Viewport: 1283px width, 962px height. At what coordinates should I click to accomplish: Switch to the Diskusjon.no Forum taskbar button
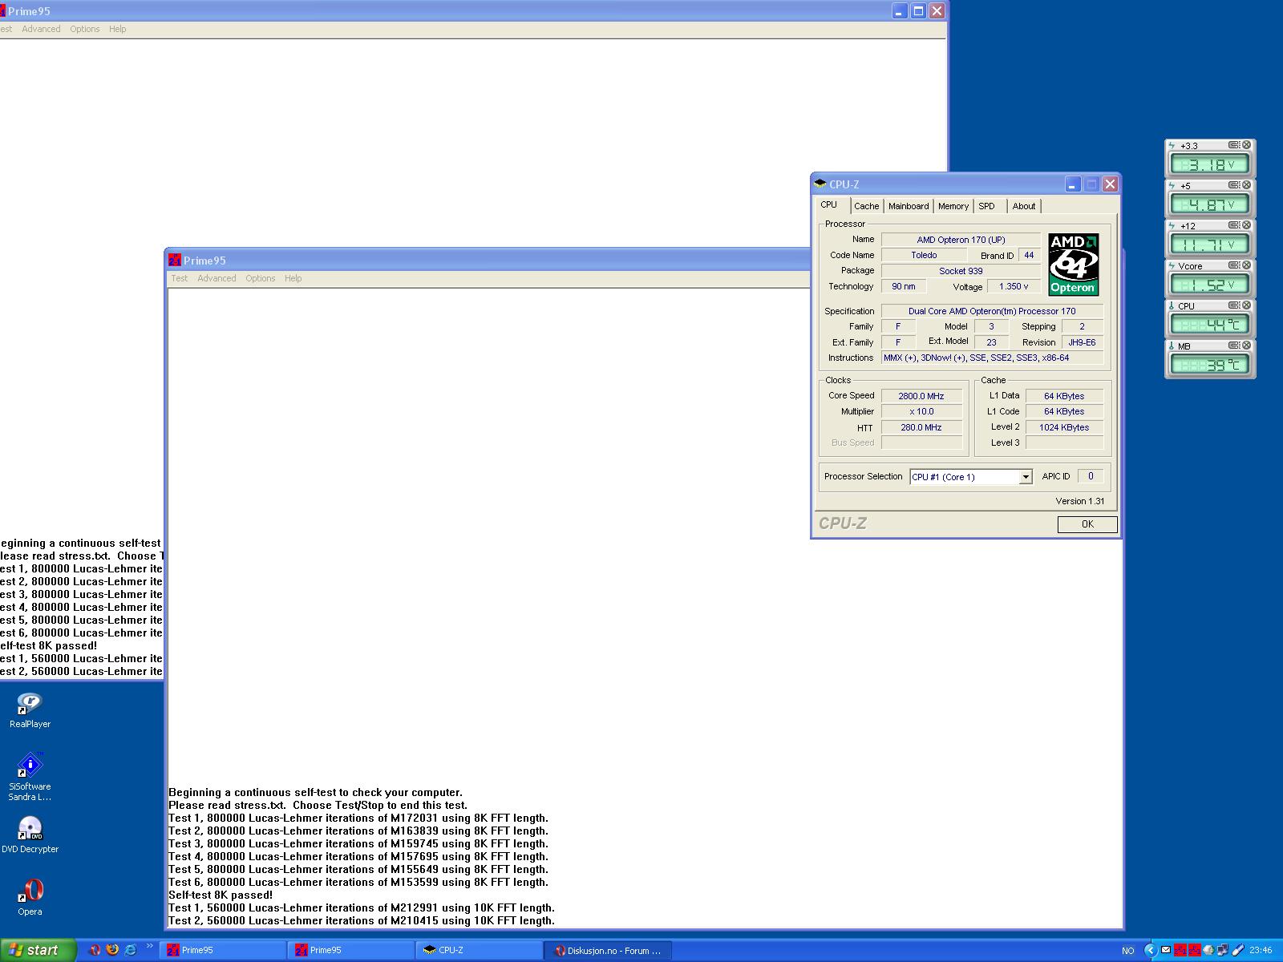[x=609, y=950]
